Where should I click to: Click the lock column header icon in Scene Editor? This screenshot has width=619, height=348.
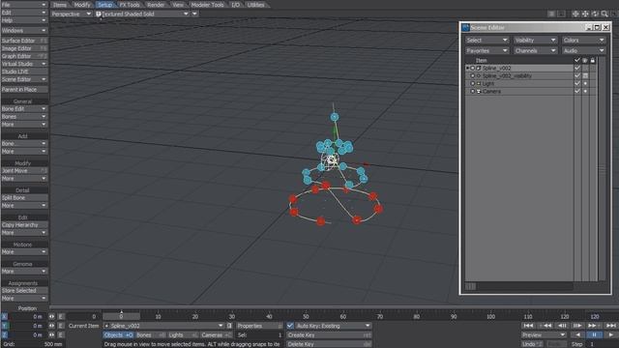(593, 60)
